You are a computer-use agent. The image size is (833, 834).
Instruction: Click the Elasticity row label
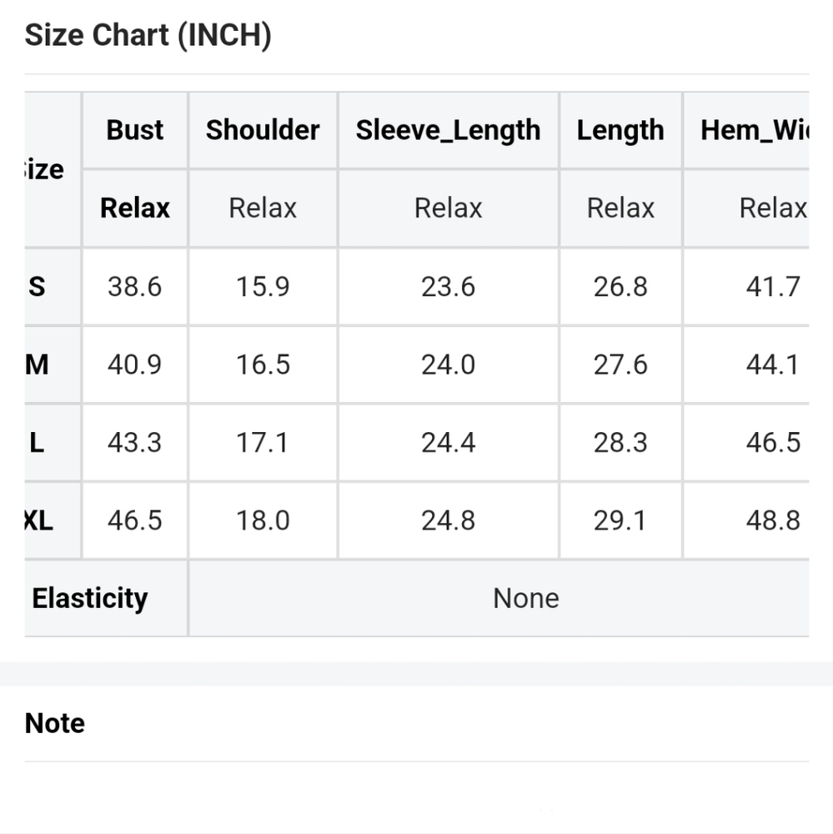coord(90,598)
